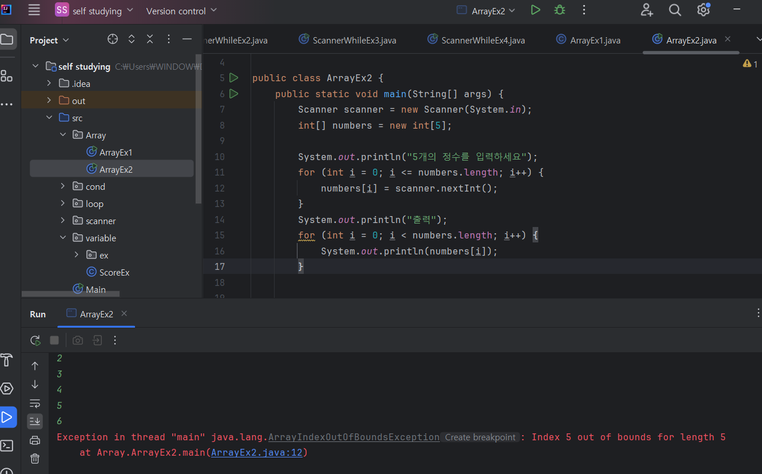Click ArrayIndexOutOfBoundsException link
Viewport: 762px width, 474px height.
click(354, 437)
